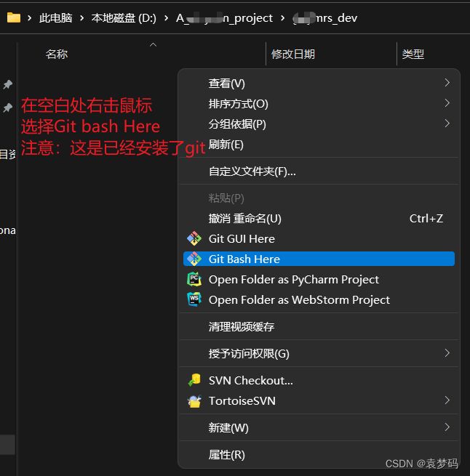Select Git Bash Here menu entry
Image resolution: width=470 pixels, height=476 pixels.
pyautogui.click(x=319, y=259)
